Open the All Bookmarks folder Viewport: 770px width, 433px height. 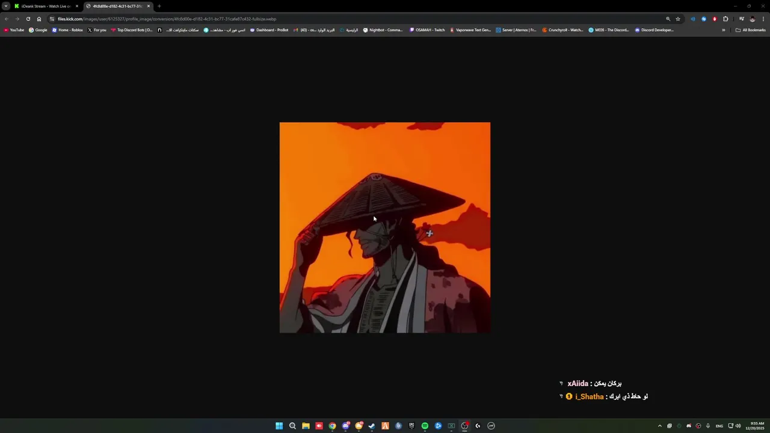click(751, 30)
